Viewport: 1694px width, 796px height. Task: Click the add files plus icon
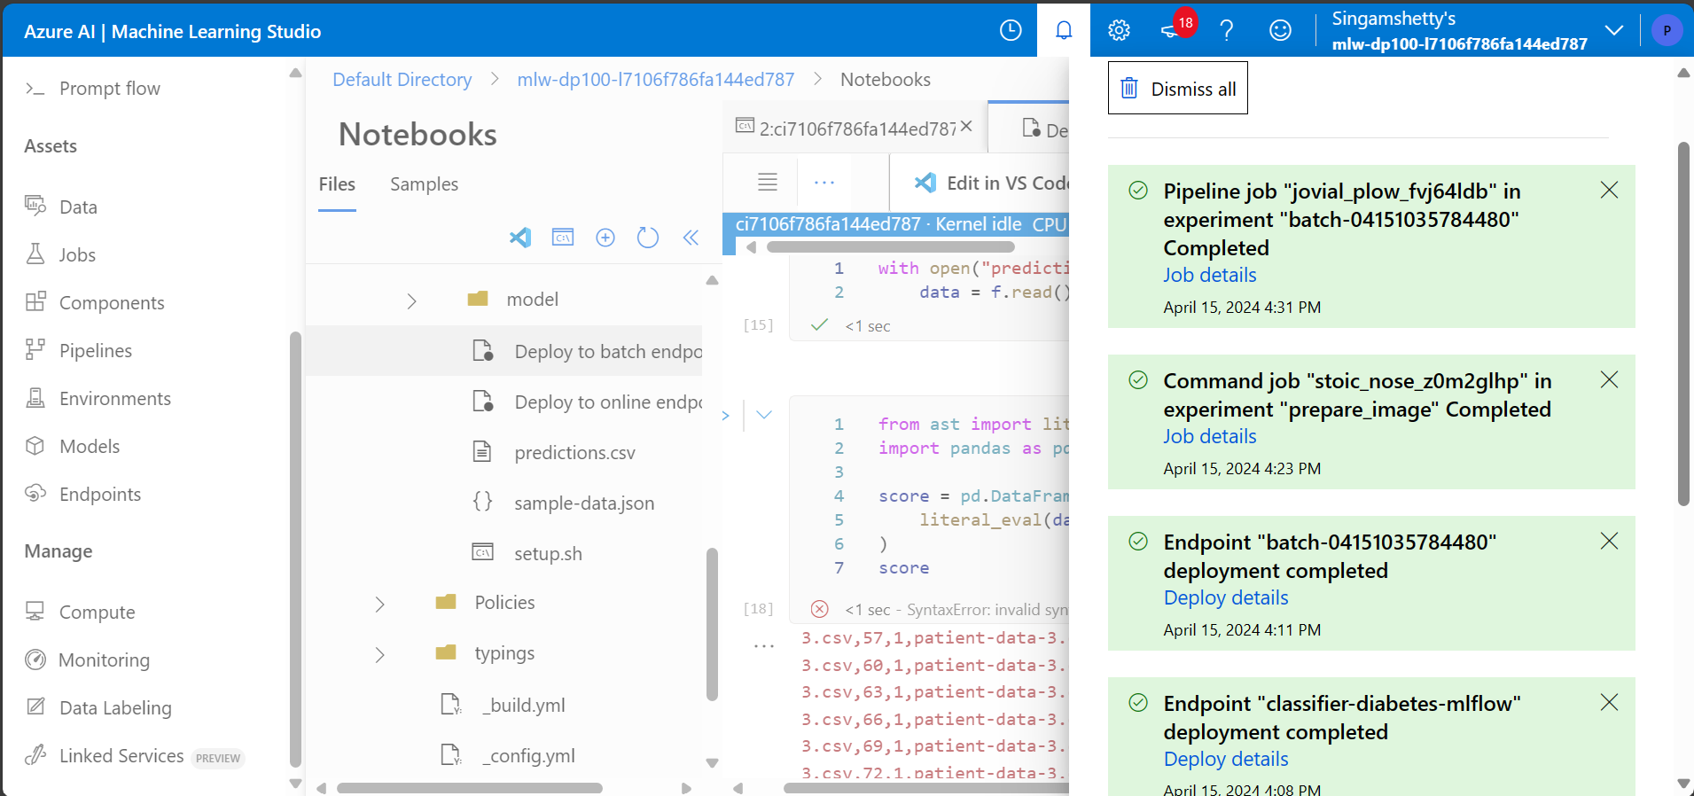(605, 238)
